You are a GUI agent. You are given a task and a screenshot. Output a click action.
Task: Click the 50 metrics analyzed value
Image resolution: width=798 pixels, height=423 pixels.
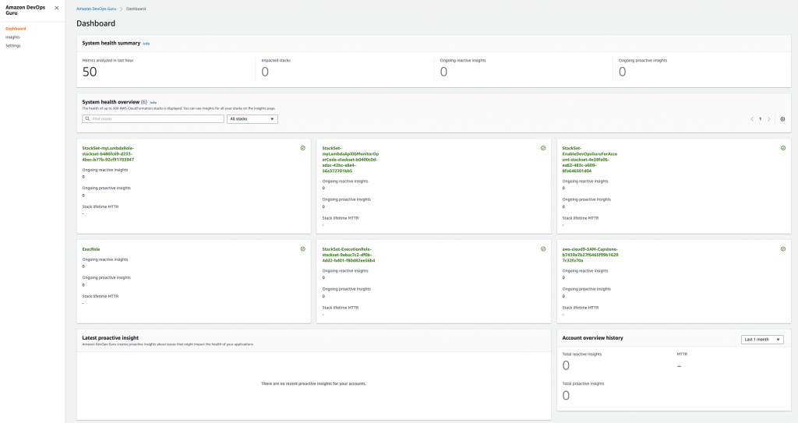click(x=90, y=72)
